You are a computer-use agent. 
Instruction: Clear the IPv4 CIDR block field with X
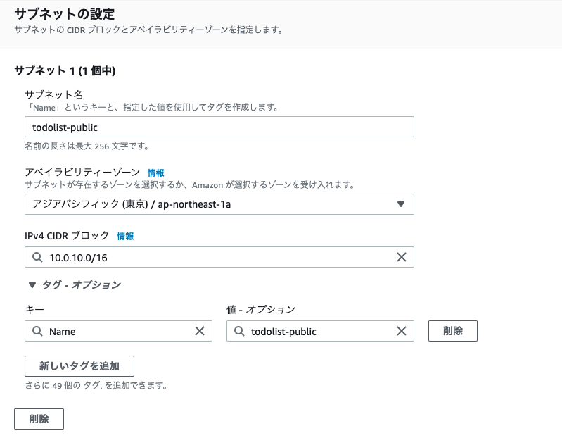[402, 257]
